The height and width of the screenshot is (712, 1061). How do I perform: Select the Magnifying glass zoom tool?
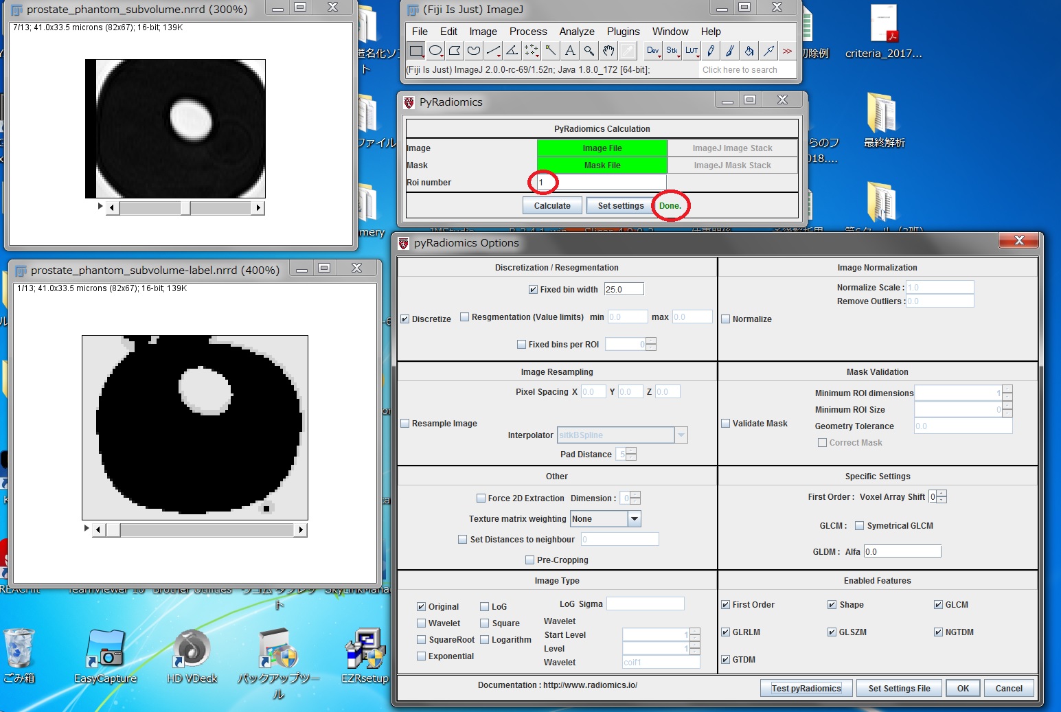(589, 51)
